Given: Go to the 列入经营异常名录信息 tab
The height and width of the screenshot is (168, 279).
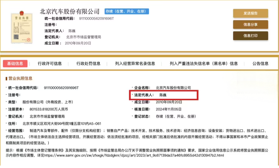Looking at the screenshot, I should click(x=135, y=64).
